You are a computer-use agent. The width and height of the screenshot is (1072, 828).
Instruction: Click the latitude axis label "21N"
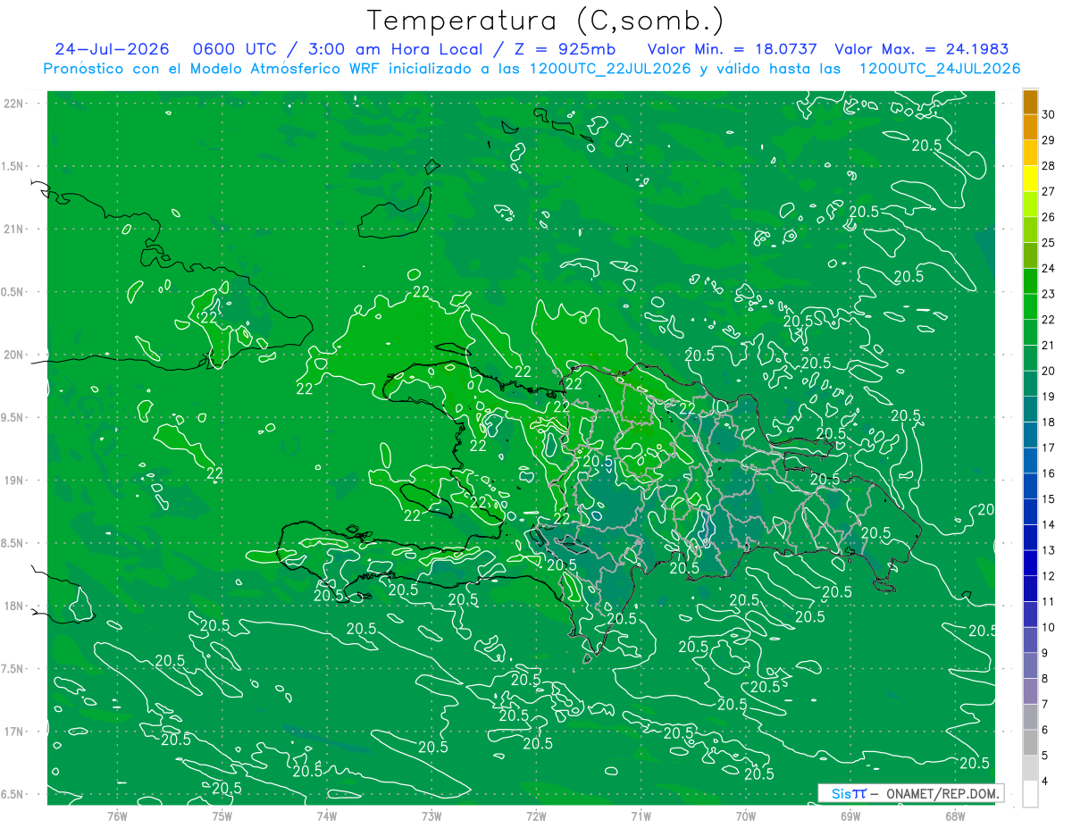coord(14,230)
